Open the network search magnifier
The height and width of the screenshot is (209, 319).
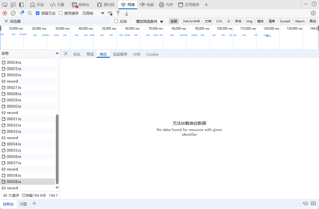(x=30, y=13)
